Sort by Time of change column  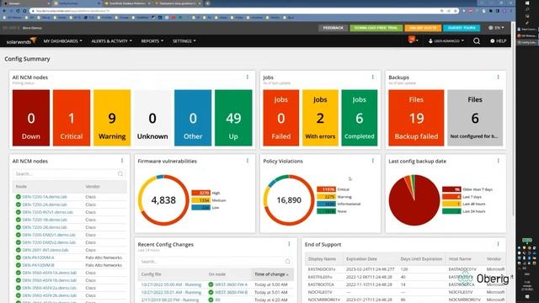(271, 274)
